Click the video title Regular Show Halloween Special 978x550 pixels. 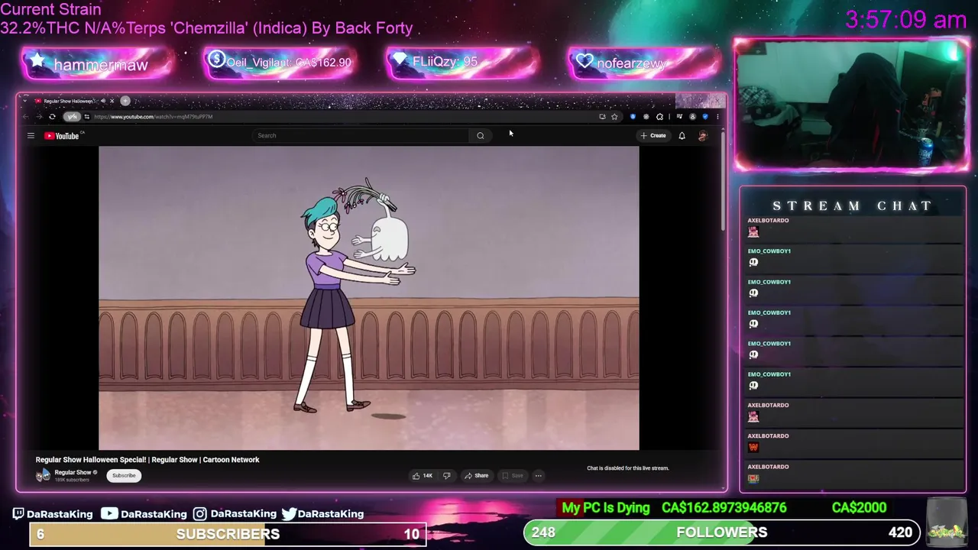(x=147, y=460)
